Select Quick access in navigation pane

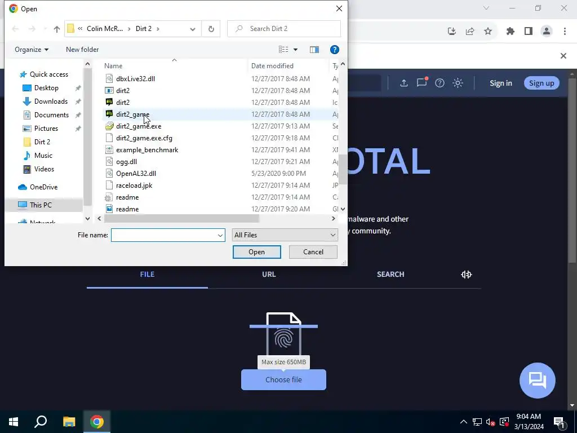(48, 74)
